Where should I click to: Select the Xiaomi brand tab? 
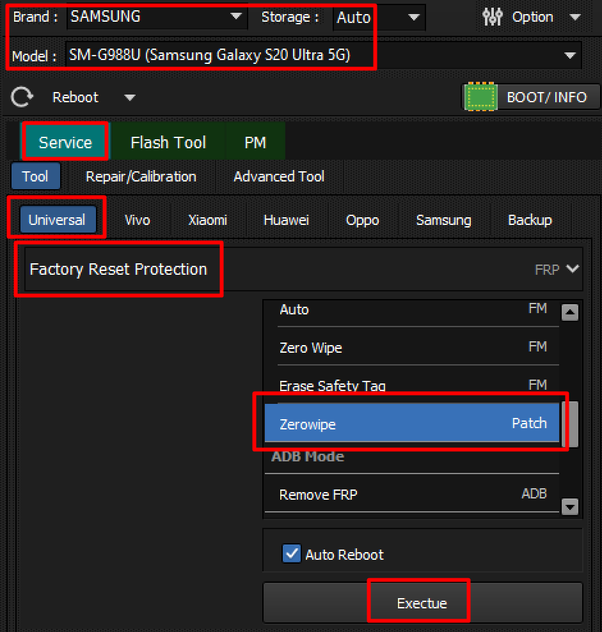point(207,220)
